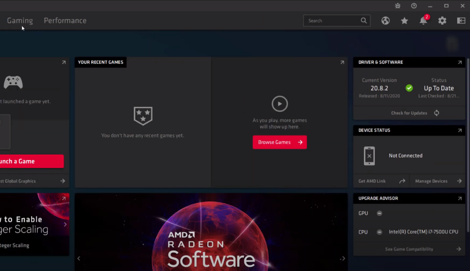Advance banner with the right arrow
The width and height of the screenshot is (470, 271).
[x=343, y=258]
